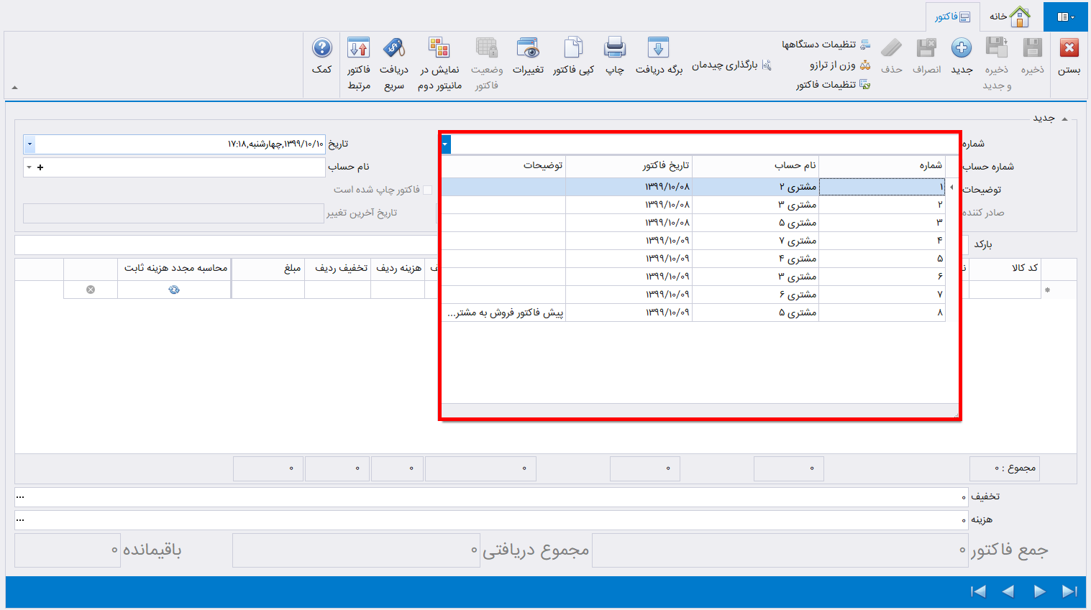Open the Help (کمک) icon
Viewport: 1091px width, 610px height.
click(321, 49)
